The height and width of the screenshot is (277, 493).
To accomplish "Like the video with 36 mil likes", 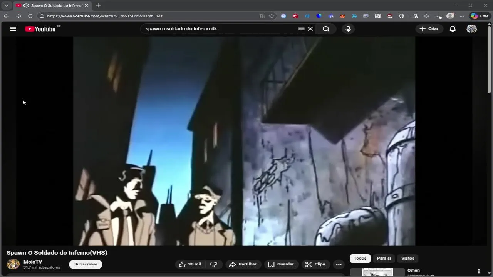I will click(190, 264).
